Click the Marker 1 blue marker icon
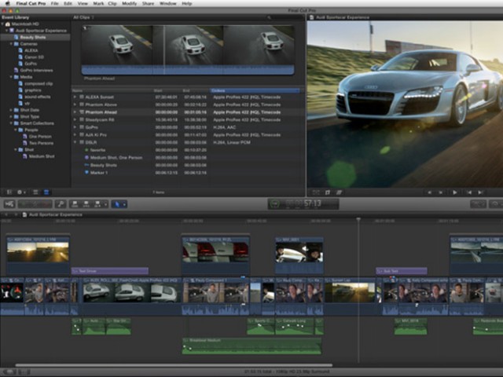 [x=86, y=173]
